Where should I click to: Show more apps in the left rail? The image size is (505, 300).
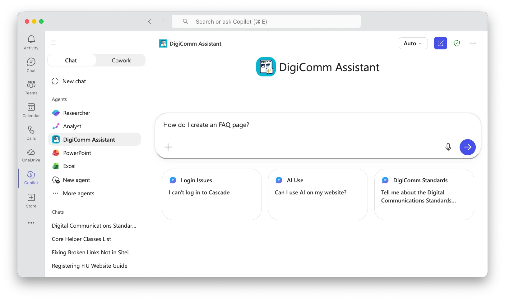click(x=31, y=223)
